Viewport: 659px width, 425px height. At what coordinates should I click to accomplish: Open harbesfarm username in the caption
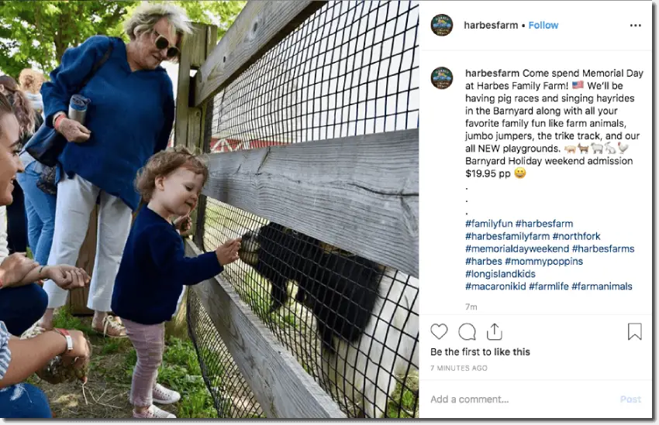click(492, 73)
